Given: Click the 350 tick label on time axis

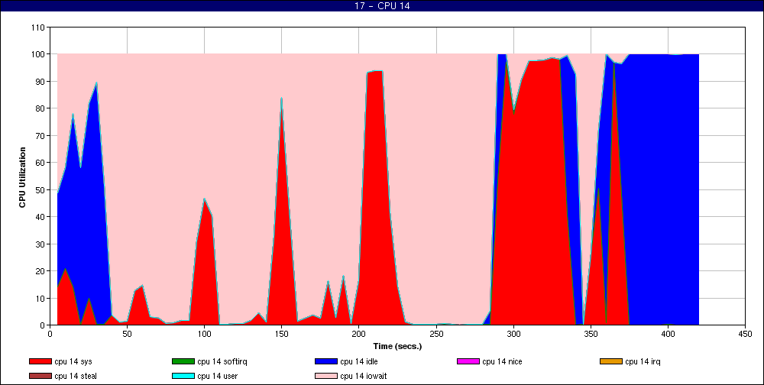Looking at the screenshot, I should coord(591,334).
